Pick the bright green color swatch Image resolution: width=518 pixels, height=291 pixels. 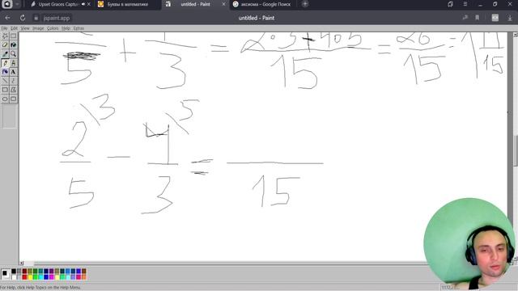tap(36, 276)
